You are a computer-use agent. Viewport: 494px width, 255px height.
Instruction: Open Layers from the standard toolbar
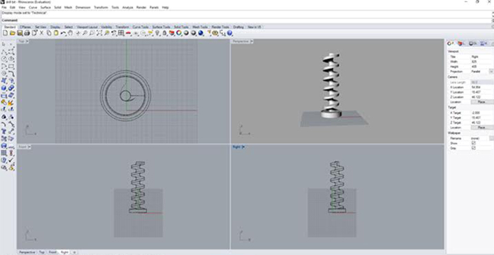point(172,33)
